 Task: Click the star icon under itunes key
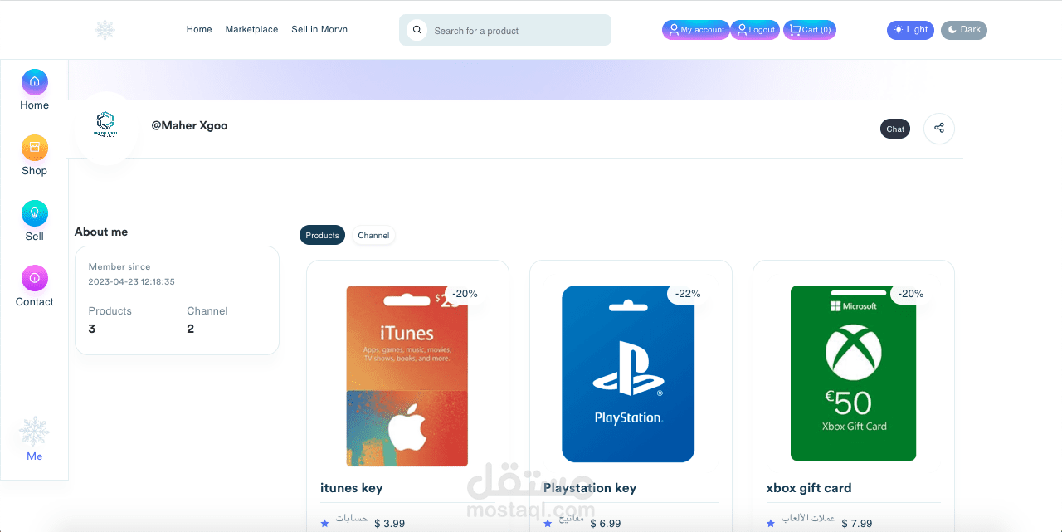[324, 524]
